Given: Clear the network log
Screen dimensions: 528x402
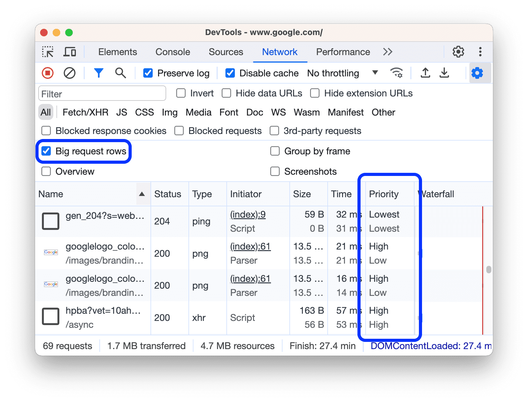Looking at the screenshot, I should (x=70, y=73).
